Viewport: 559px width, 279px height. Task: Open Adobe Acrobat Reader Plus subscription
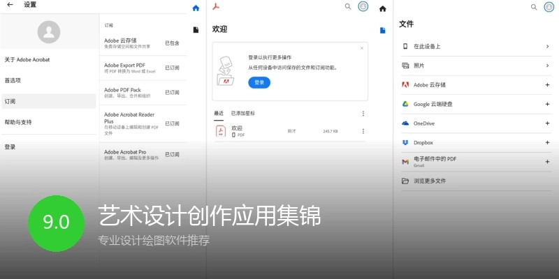tap(143, 123)
